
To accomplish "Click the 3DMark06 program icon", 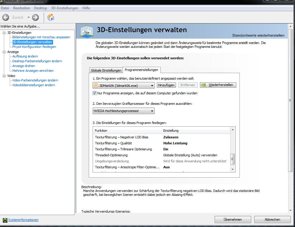I will coord(96,86).
